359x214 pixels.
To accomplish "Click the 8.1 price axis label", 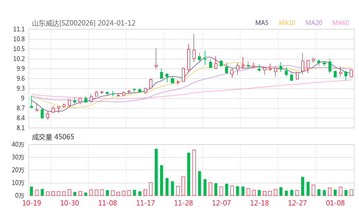I will [19, 128].
